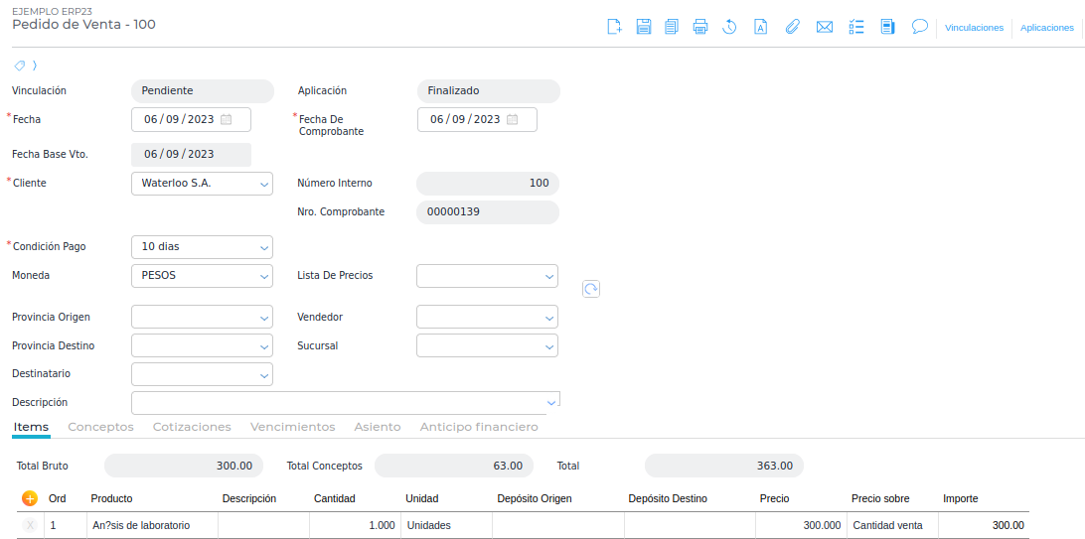Viewport: 1085px width, 539px height.
Task: Click the print icon in the toolbar
Action: pyautogui.click(x=700, y=27)
